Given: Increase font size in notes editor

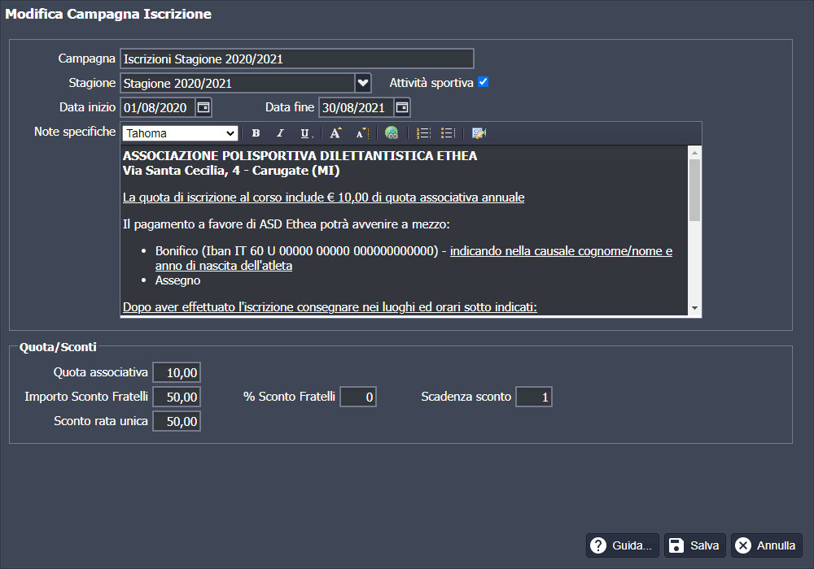Looking at the screenshot, I should 335,133.
